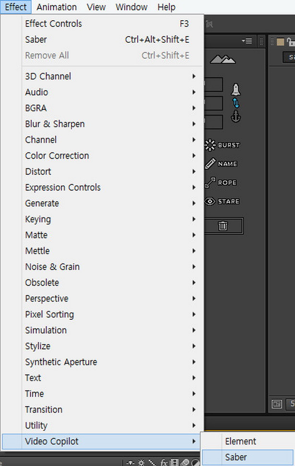Screen dimensions: 295x466
Task: Open the Synthetic Aperture category
Action: pyautogui.click(x=103, y=362)
